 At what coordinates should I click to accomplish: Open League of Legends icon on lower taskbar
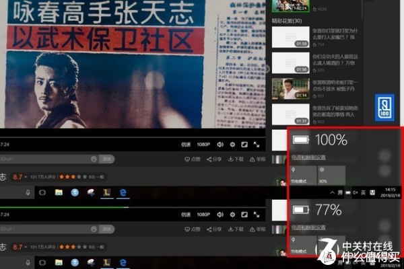pyautogui.click(x=106, y=262)
